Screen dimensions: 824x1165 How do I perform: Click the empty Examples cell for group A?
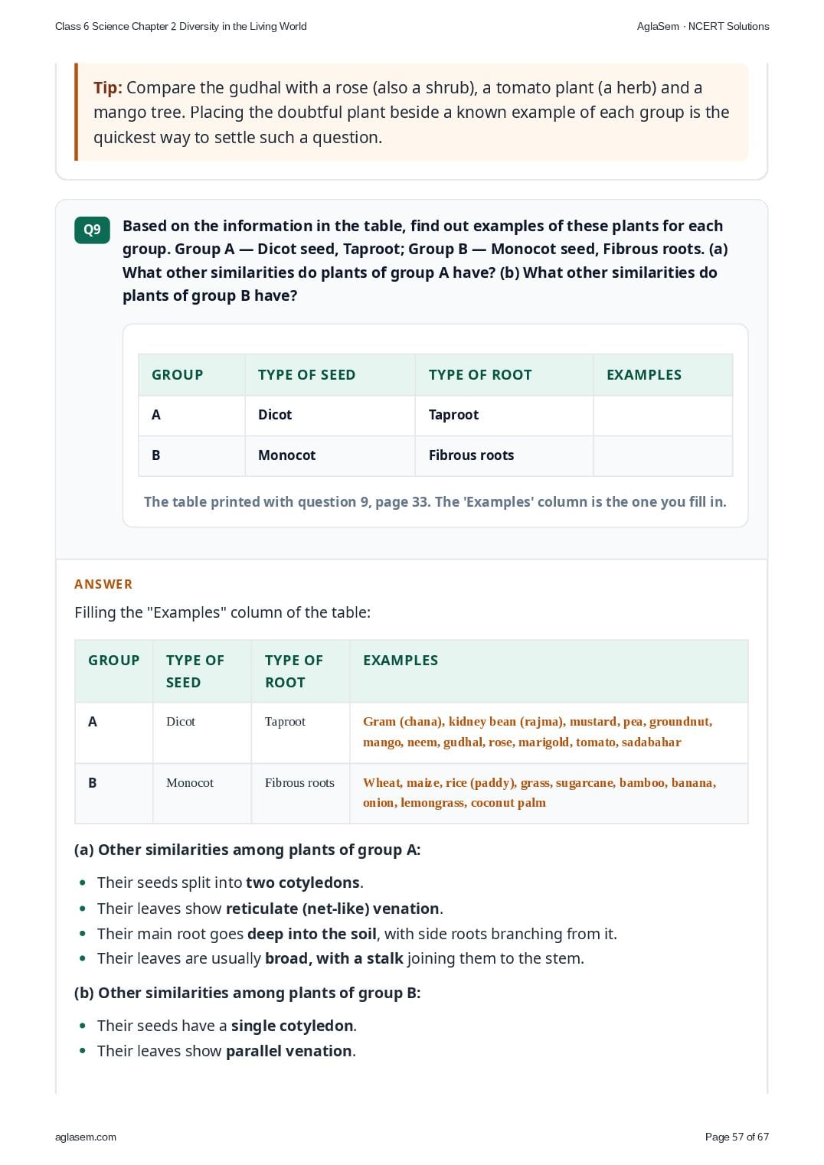(663, 416)
